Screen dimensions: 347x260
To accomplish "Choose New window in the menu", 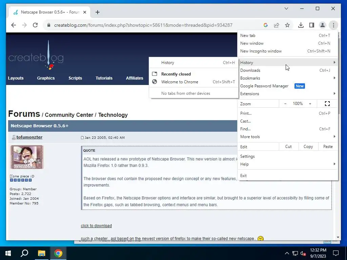I will (287, 43).
